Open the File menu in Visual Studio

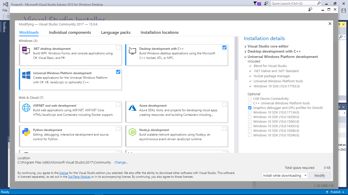click(x=5, y=10)
